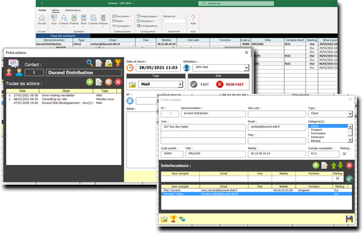363x233 pixels.
Task: Switch to the Maintenance tab
Action: [73, 10]
